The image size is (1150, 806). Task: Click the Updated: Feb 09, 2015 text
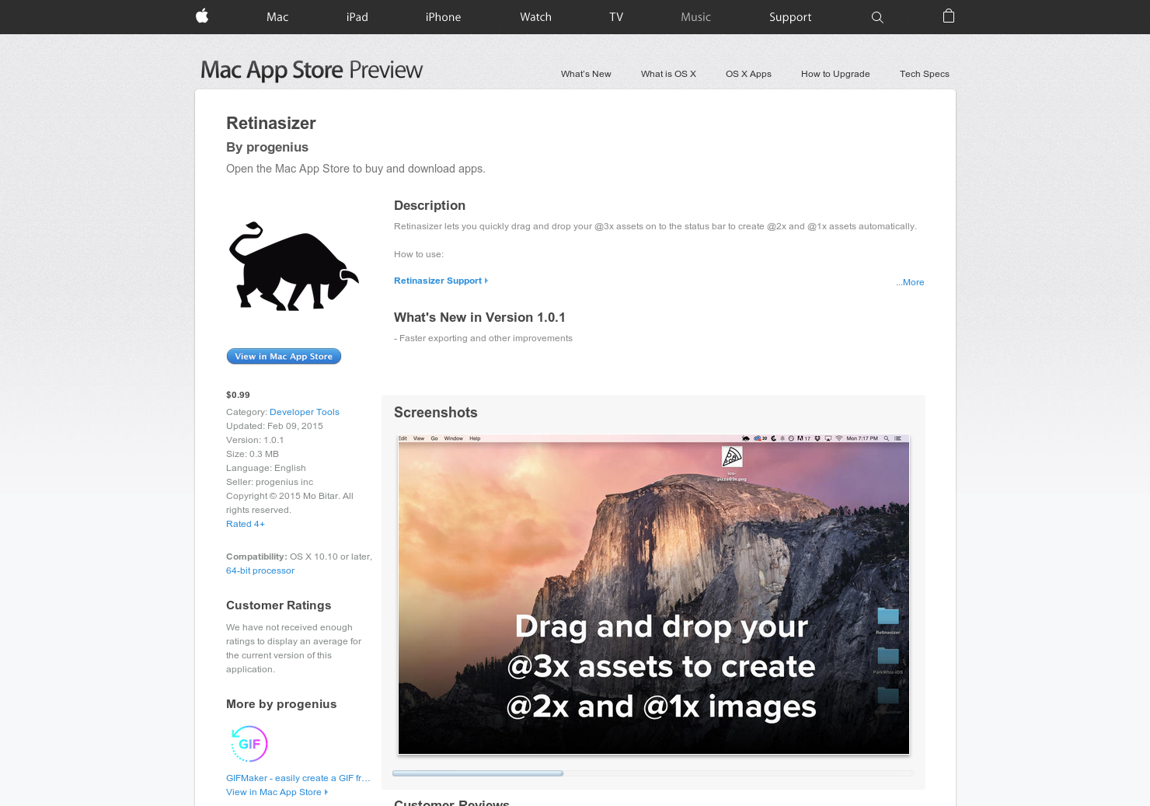pos(274,426)
